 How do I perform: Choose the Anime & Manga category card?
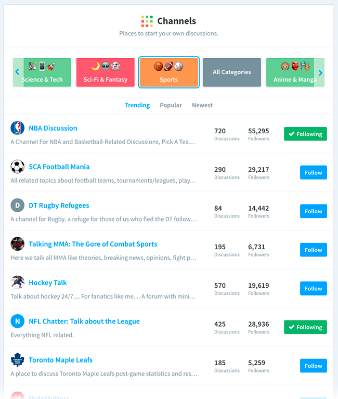point(295,72)
